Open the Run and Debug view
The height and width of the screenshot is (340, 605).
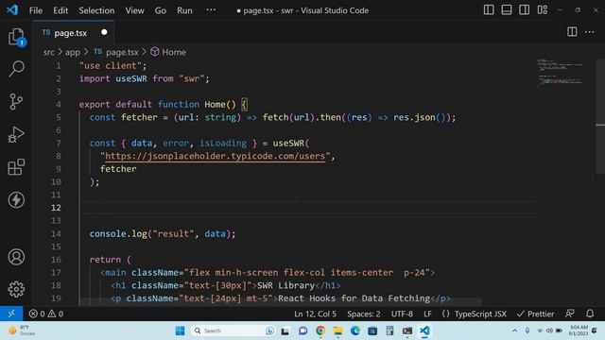16,134
